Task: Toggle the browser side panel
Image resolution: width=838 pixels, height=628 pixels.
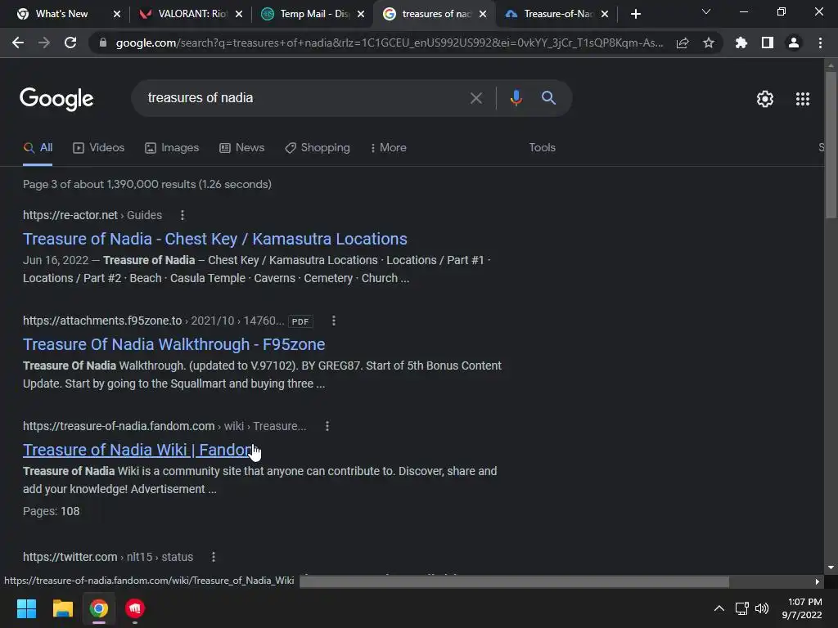Action: pyautogui.click(x=768, y=43)
